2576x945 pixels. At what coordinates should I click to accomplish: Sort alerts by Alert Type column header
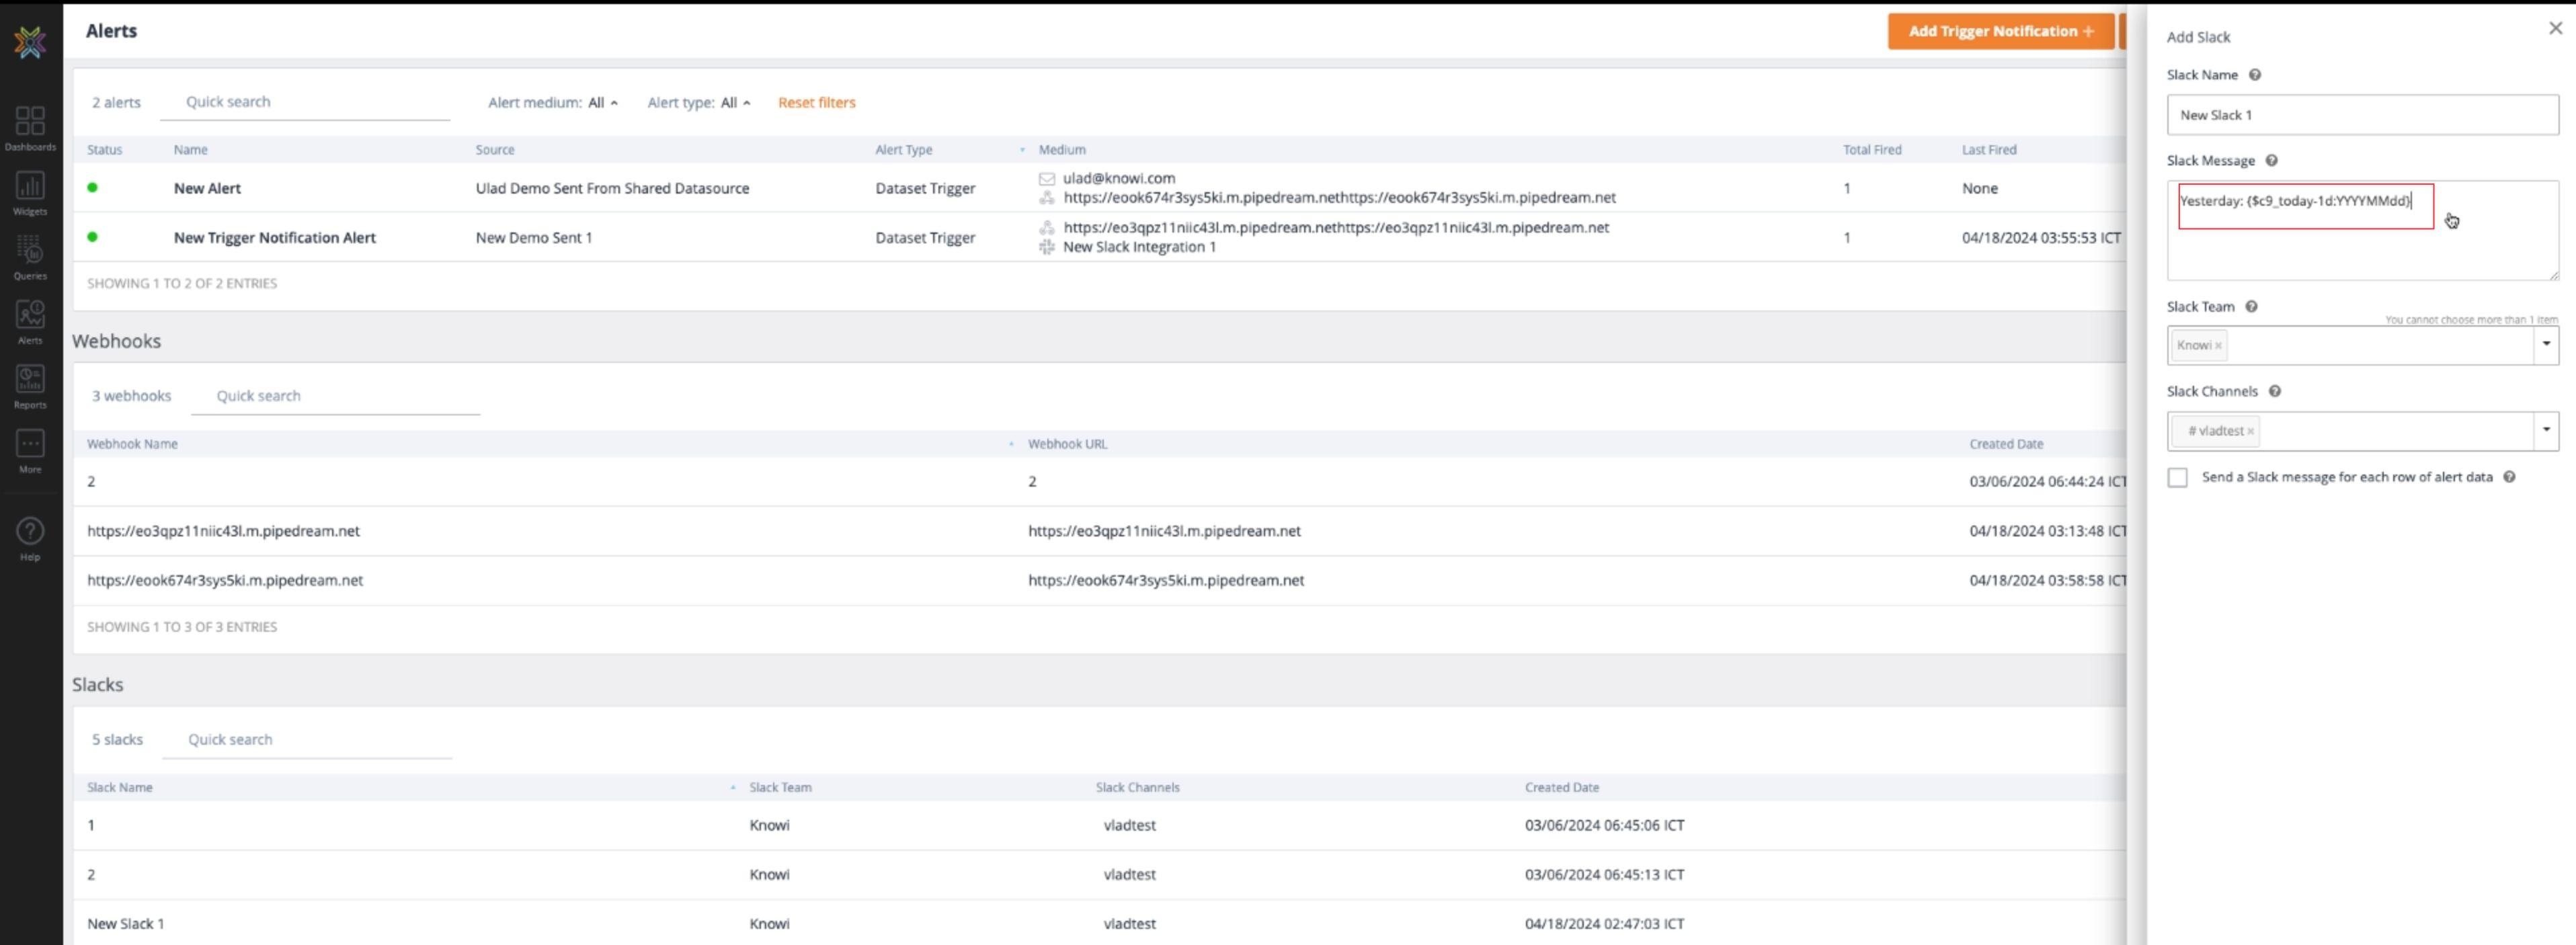pyautogui.click(x=903, y=150)
